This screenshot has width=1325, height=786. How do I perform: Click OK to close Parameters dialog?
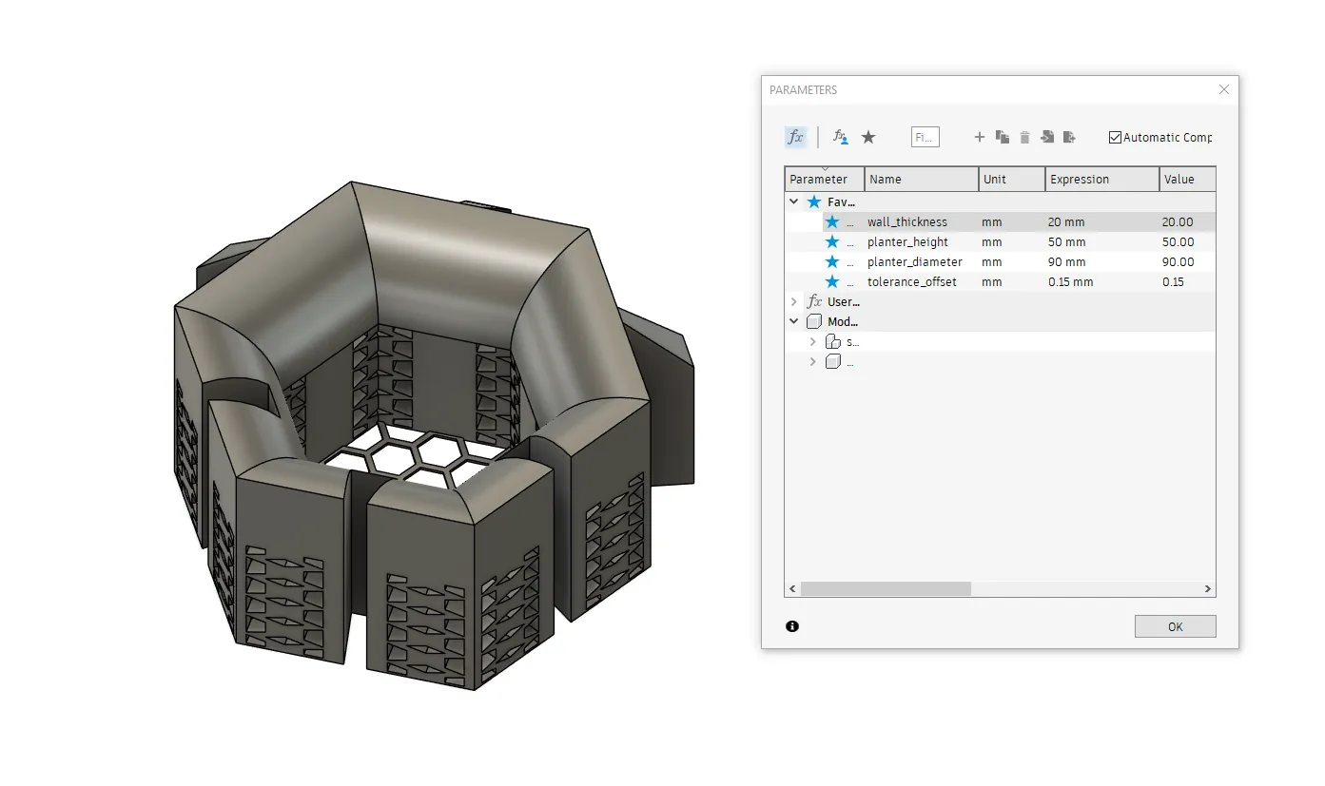(1176, 626)
